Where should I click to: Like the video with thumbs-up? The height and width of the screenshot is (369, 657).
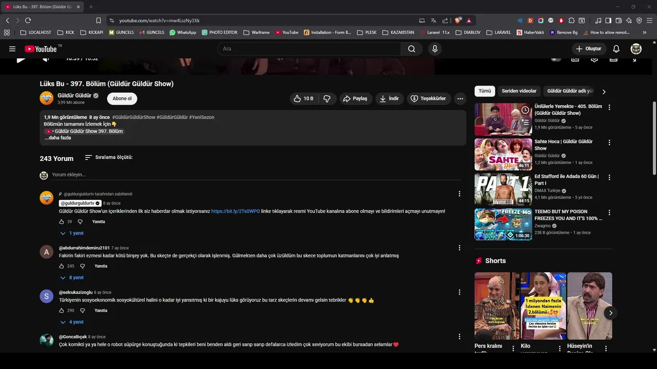[x=303, y=98]
